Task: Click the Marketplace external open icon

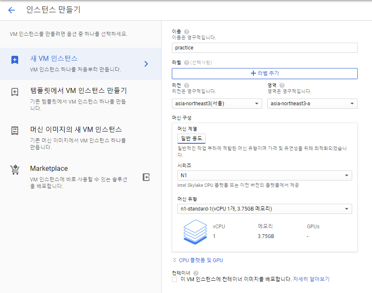Action: point(146,177)
